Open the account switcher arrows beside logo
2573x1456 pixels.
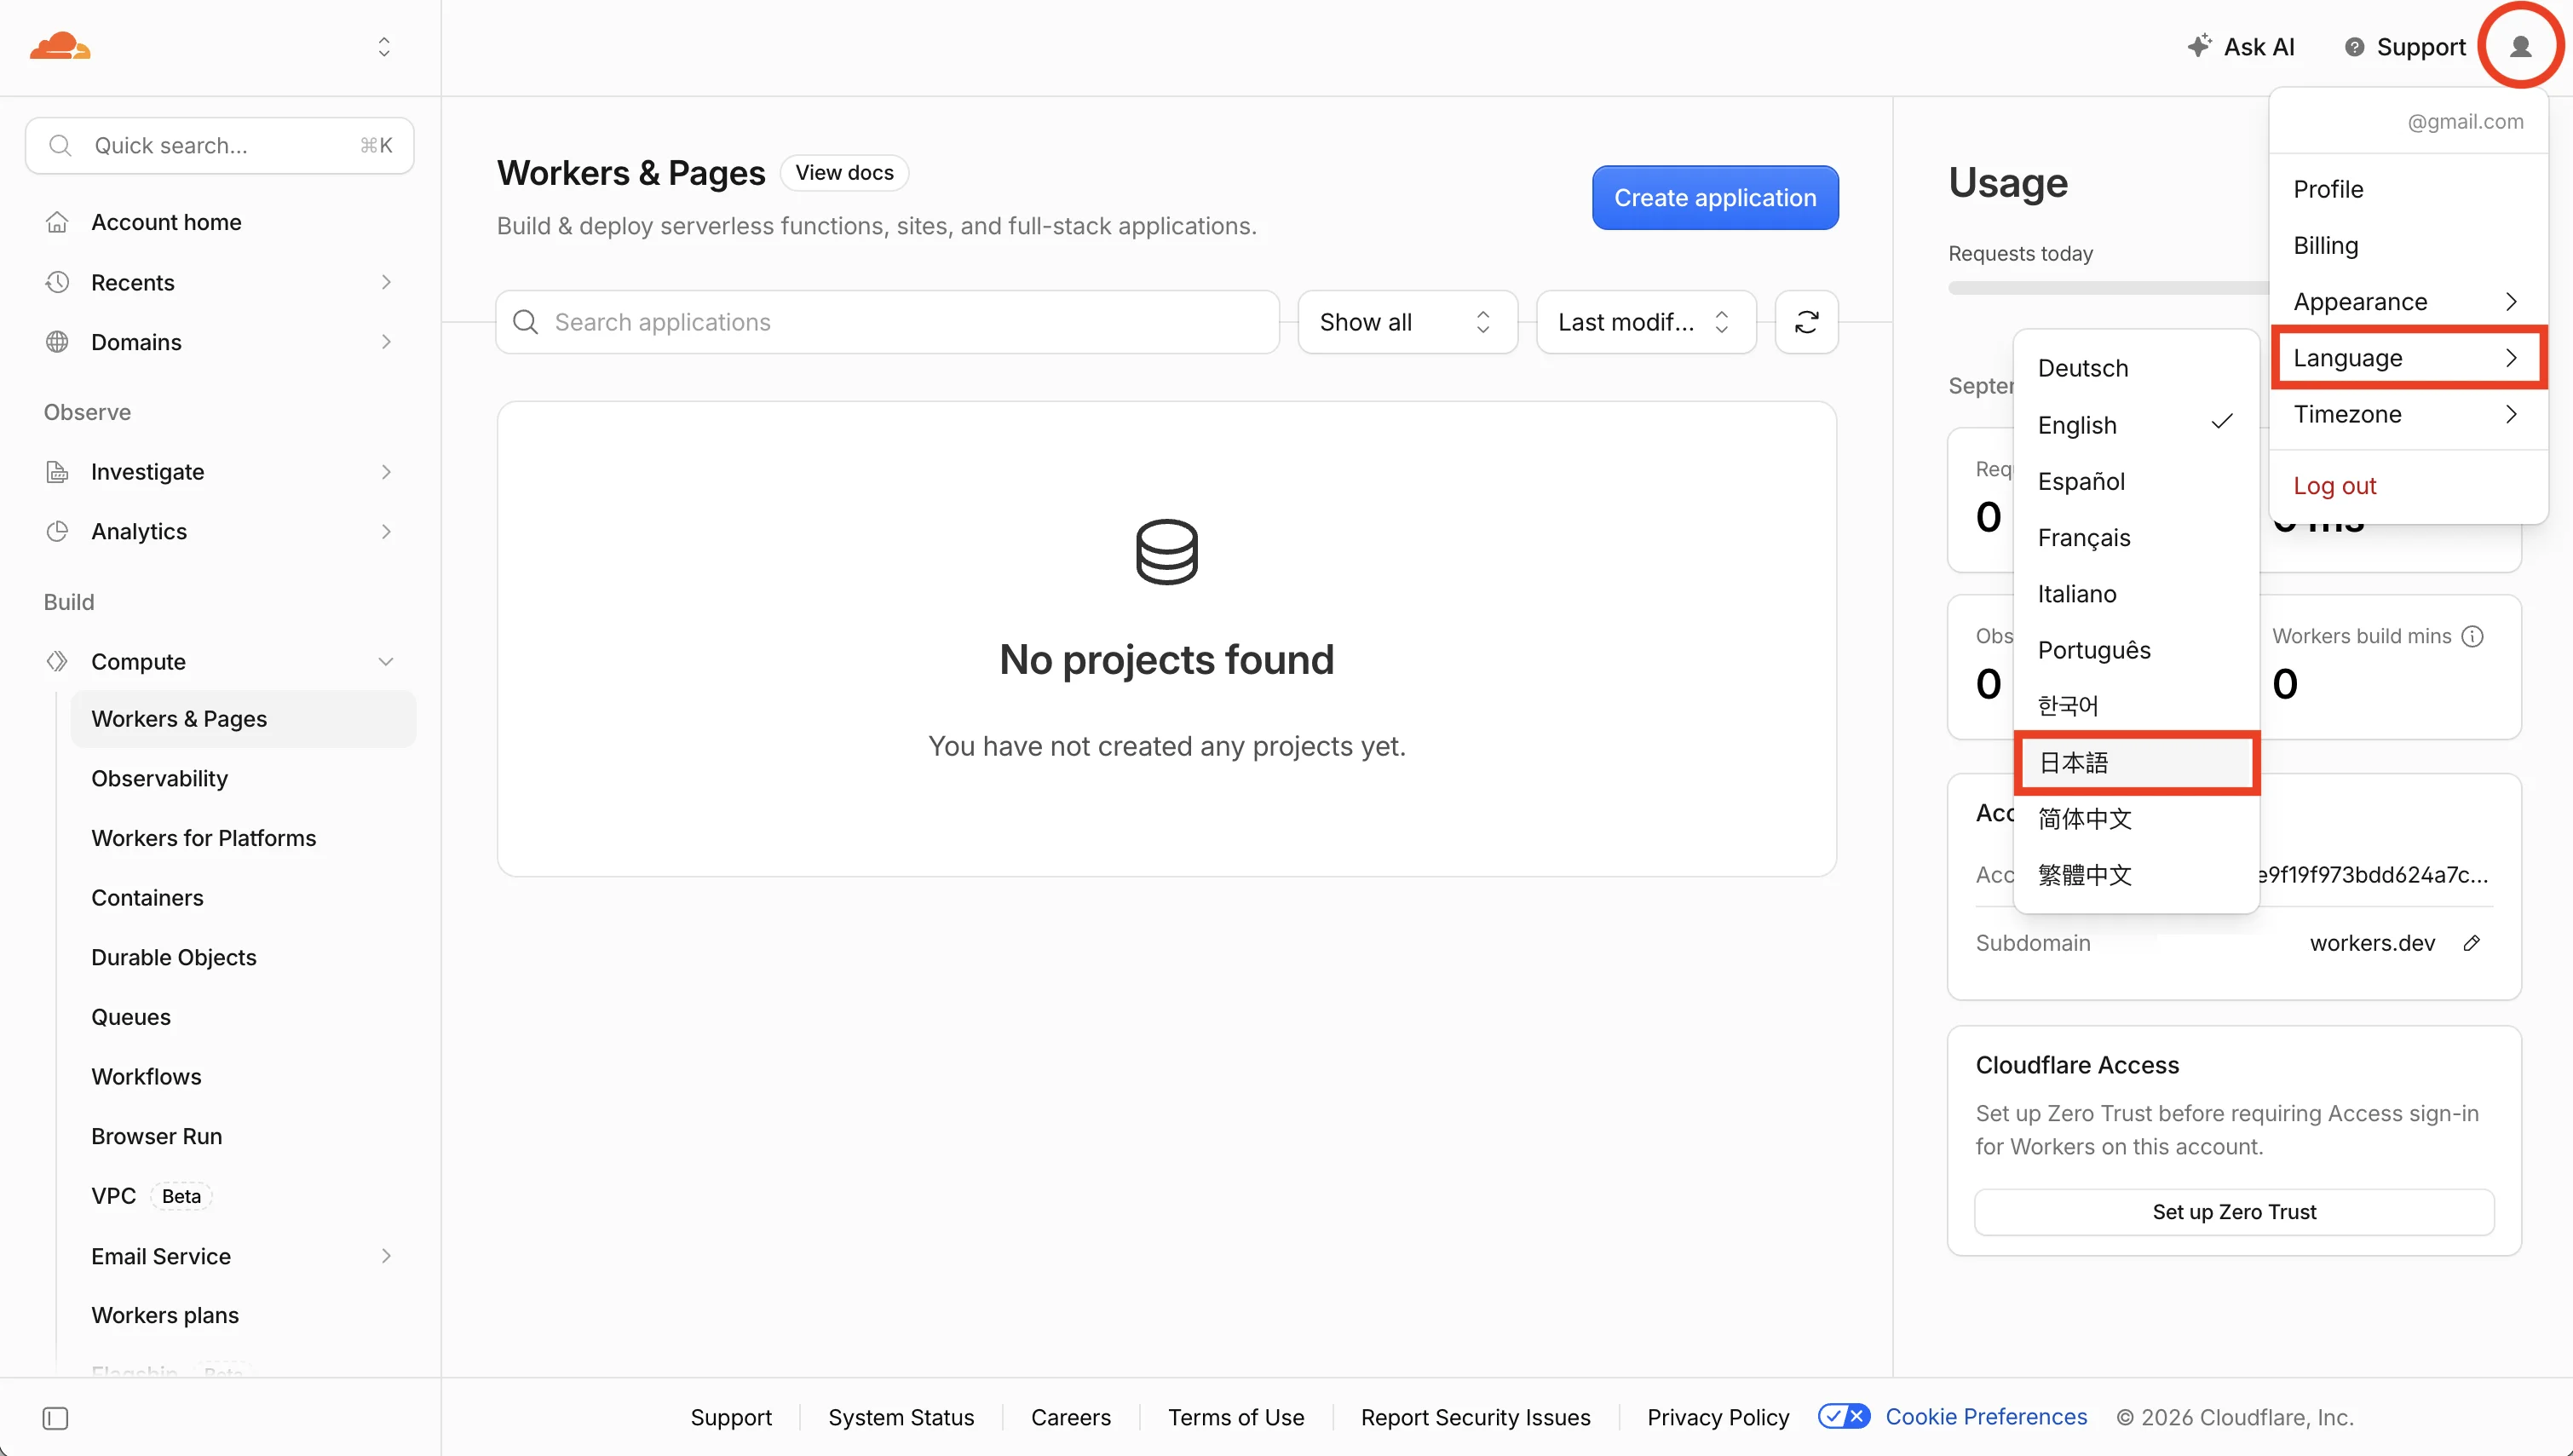[x=384, y=47]
